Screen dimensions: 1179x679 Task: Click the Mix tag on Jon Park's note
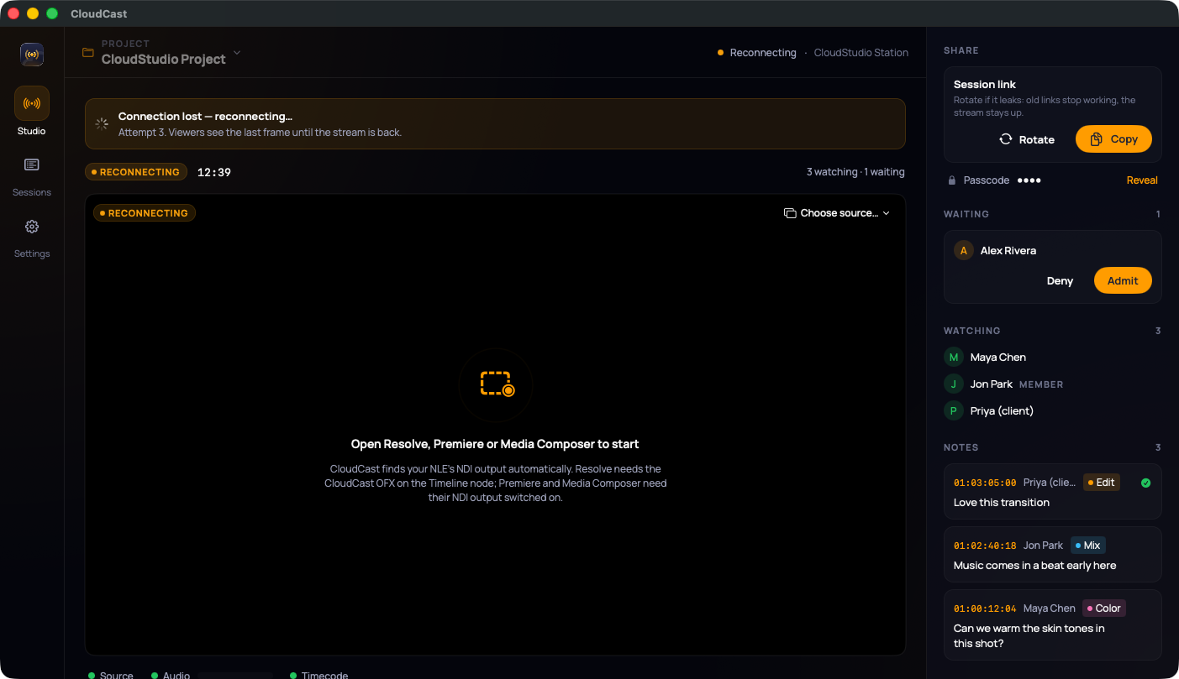click(x=1088, y=546)
